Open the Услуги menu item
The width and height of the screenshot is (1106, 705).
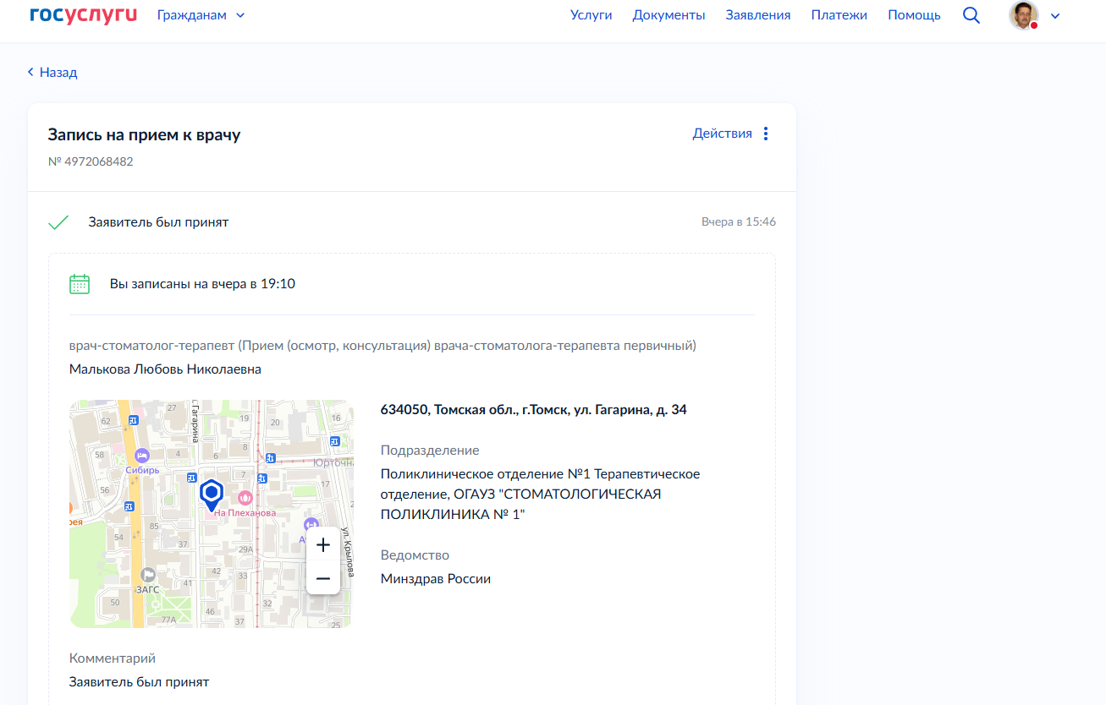pyautogui.click(x=592, y=15)
